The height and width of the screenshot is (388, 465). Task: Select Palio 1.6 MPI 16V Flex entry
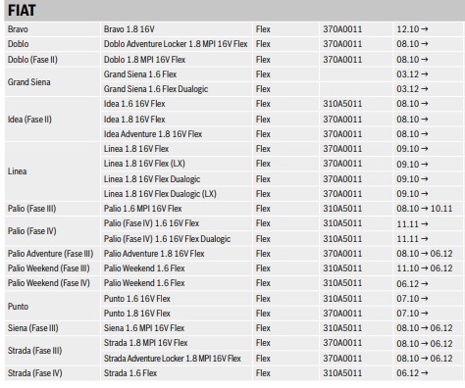(142, 209)
